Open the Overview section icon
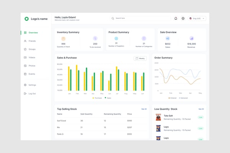Viewport: 230px width, 153px height. [25, 33]
